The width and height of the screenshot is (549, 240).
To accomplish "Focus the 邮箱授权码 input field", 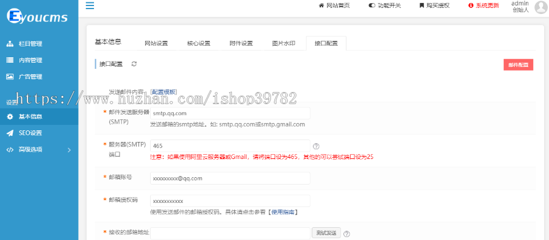I will (230, 201).
